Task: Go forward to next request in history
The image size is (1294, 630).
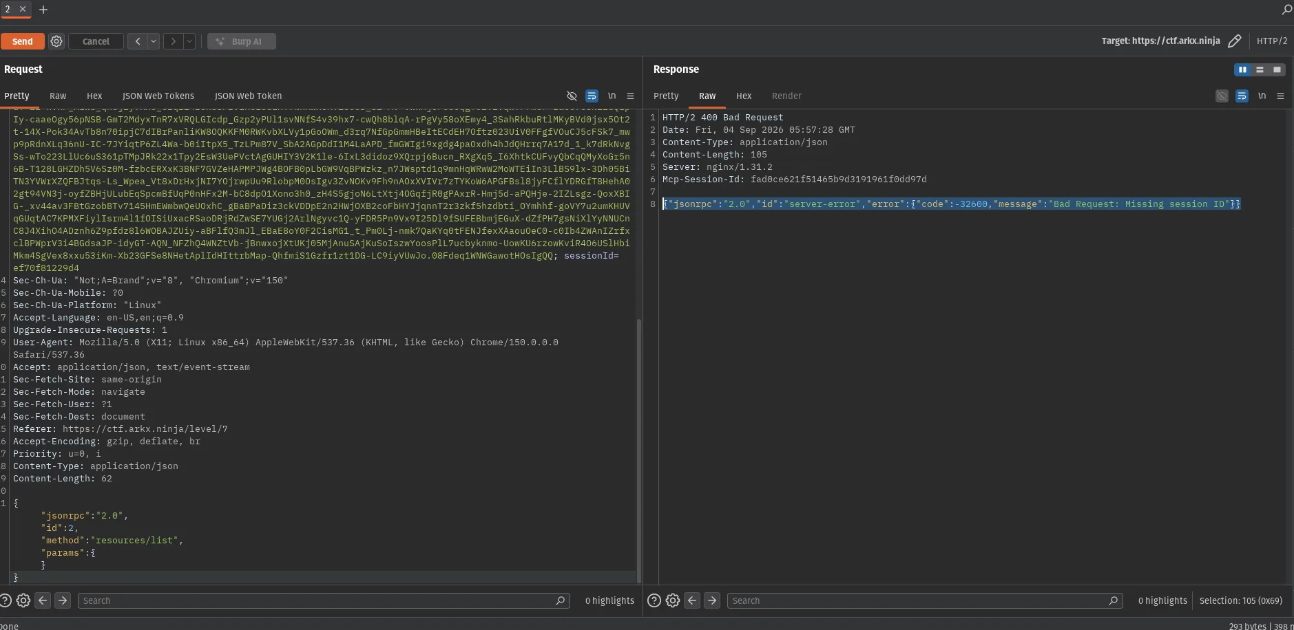Action: point(174,41)
